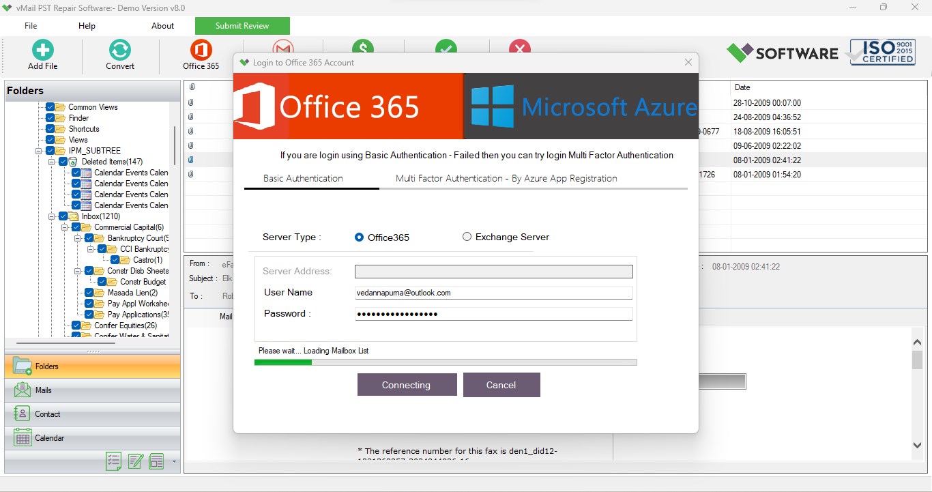Click the Tasks checklist icon in navigation footer
This screenshot has height=492, width=932.
[114, 461]
